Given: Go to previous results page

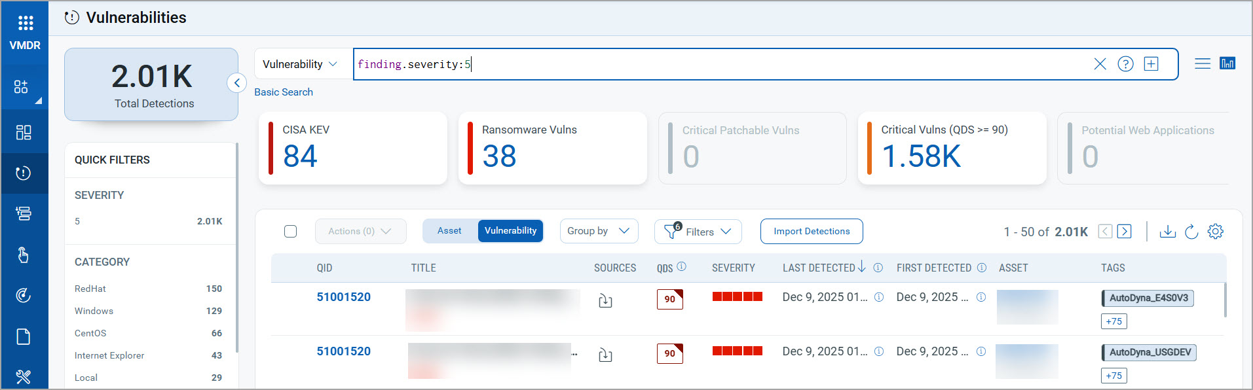Looking at the screenshot, I should point(1105,231).
